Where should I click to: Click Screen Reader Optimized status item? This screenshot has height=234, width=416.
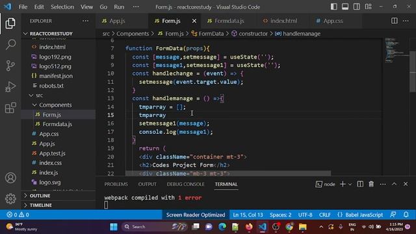[196, 214]
